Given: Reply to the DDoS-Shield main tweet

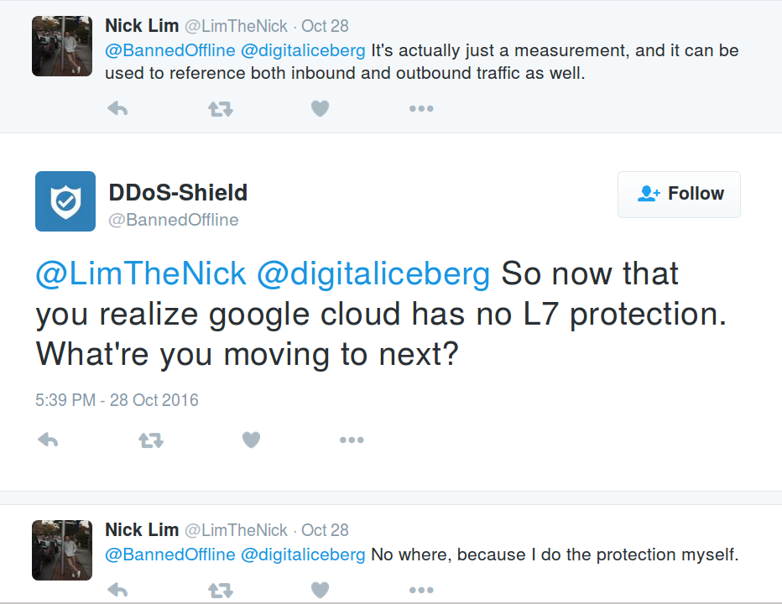Looking at the screenshot, I should pyautogui.click(x=48, y=440).
